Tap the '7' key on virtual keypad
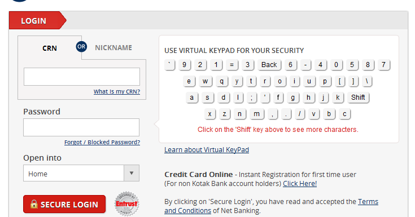 (x=383, y=65)
